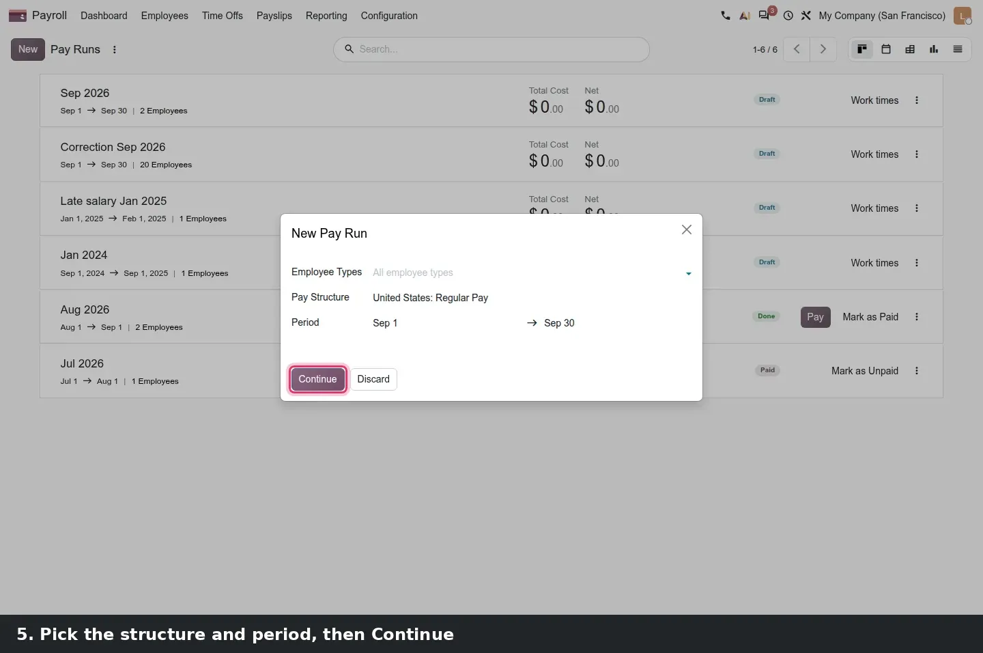The width and height of the screenshot is (983, 653).
Task: Open the Pay Structure selection field
Action: coord(532,298)
